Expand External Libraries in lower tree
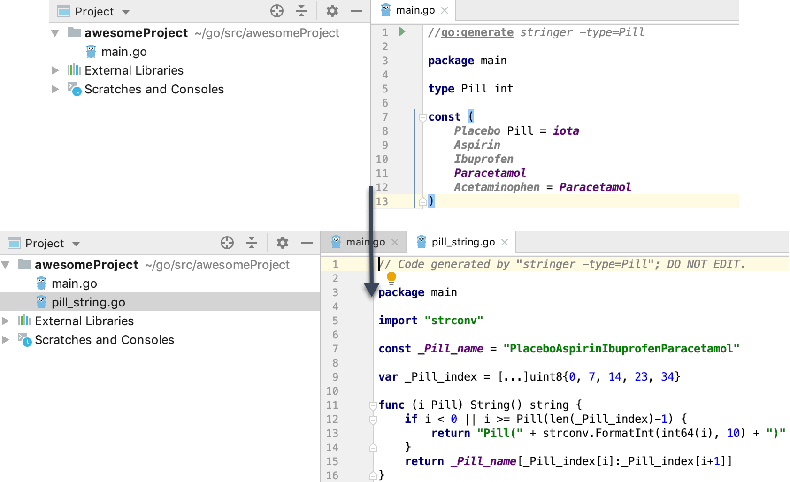790x482 pixels. [6, 321]
